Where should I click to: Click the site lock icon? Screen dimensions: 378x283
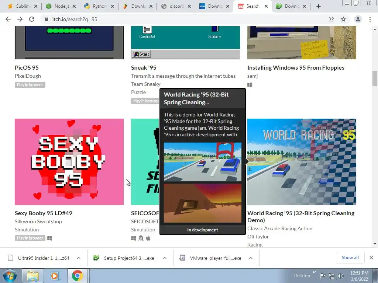47,19
